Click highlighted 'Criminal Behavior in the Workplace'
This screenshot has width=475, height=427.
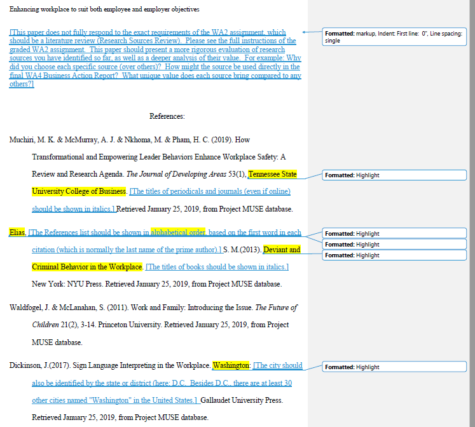[x=87, y=267]
